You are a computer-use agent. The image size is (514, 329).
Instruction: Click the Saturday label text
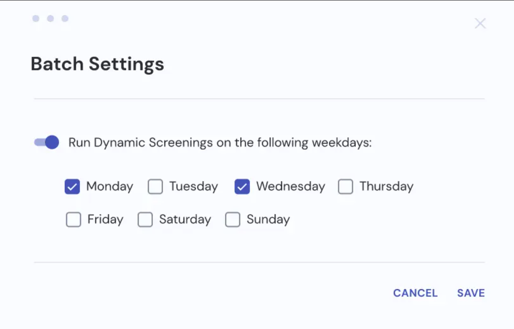(x=185, y=219)
